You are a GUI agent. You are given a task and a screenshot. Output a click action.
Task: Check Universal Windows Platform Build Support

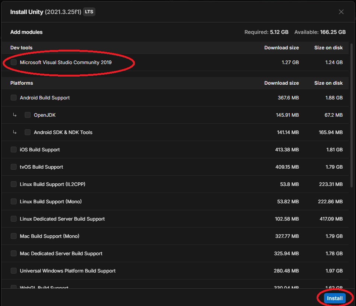[14, 271]
